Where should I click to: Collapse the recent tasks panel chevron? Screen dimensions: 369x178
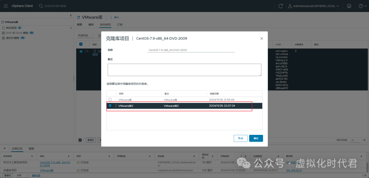4,149
